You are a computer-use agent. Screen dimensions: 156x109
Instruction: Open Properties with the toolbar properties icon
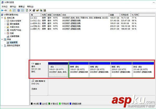(x=34, y=10)
